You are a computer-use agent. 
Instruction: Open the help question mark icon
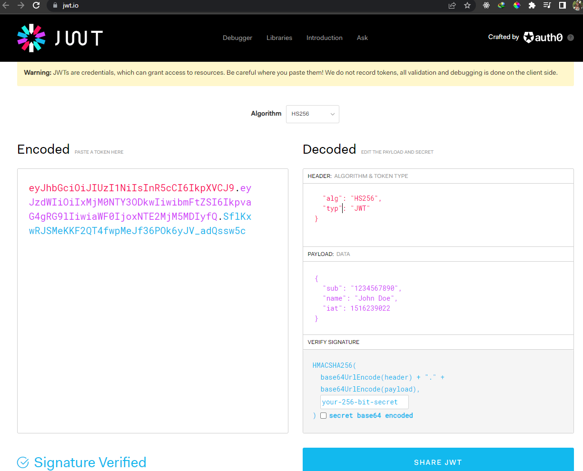point(570,37)
